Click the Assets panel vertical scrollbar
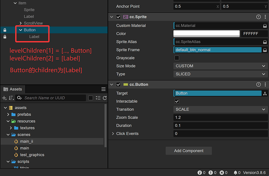This screenshot has height=176, width=269. [106, 125]
